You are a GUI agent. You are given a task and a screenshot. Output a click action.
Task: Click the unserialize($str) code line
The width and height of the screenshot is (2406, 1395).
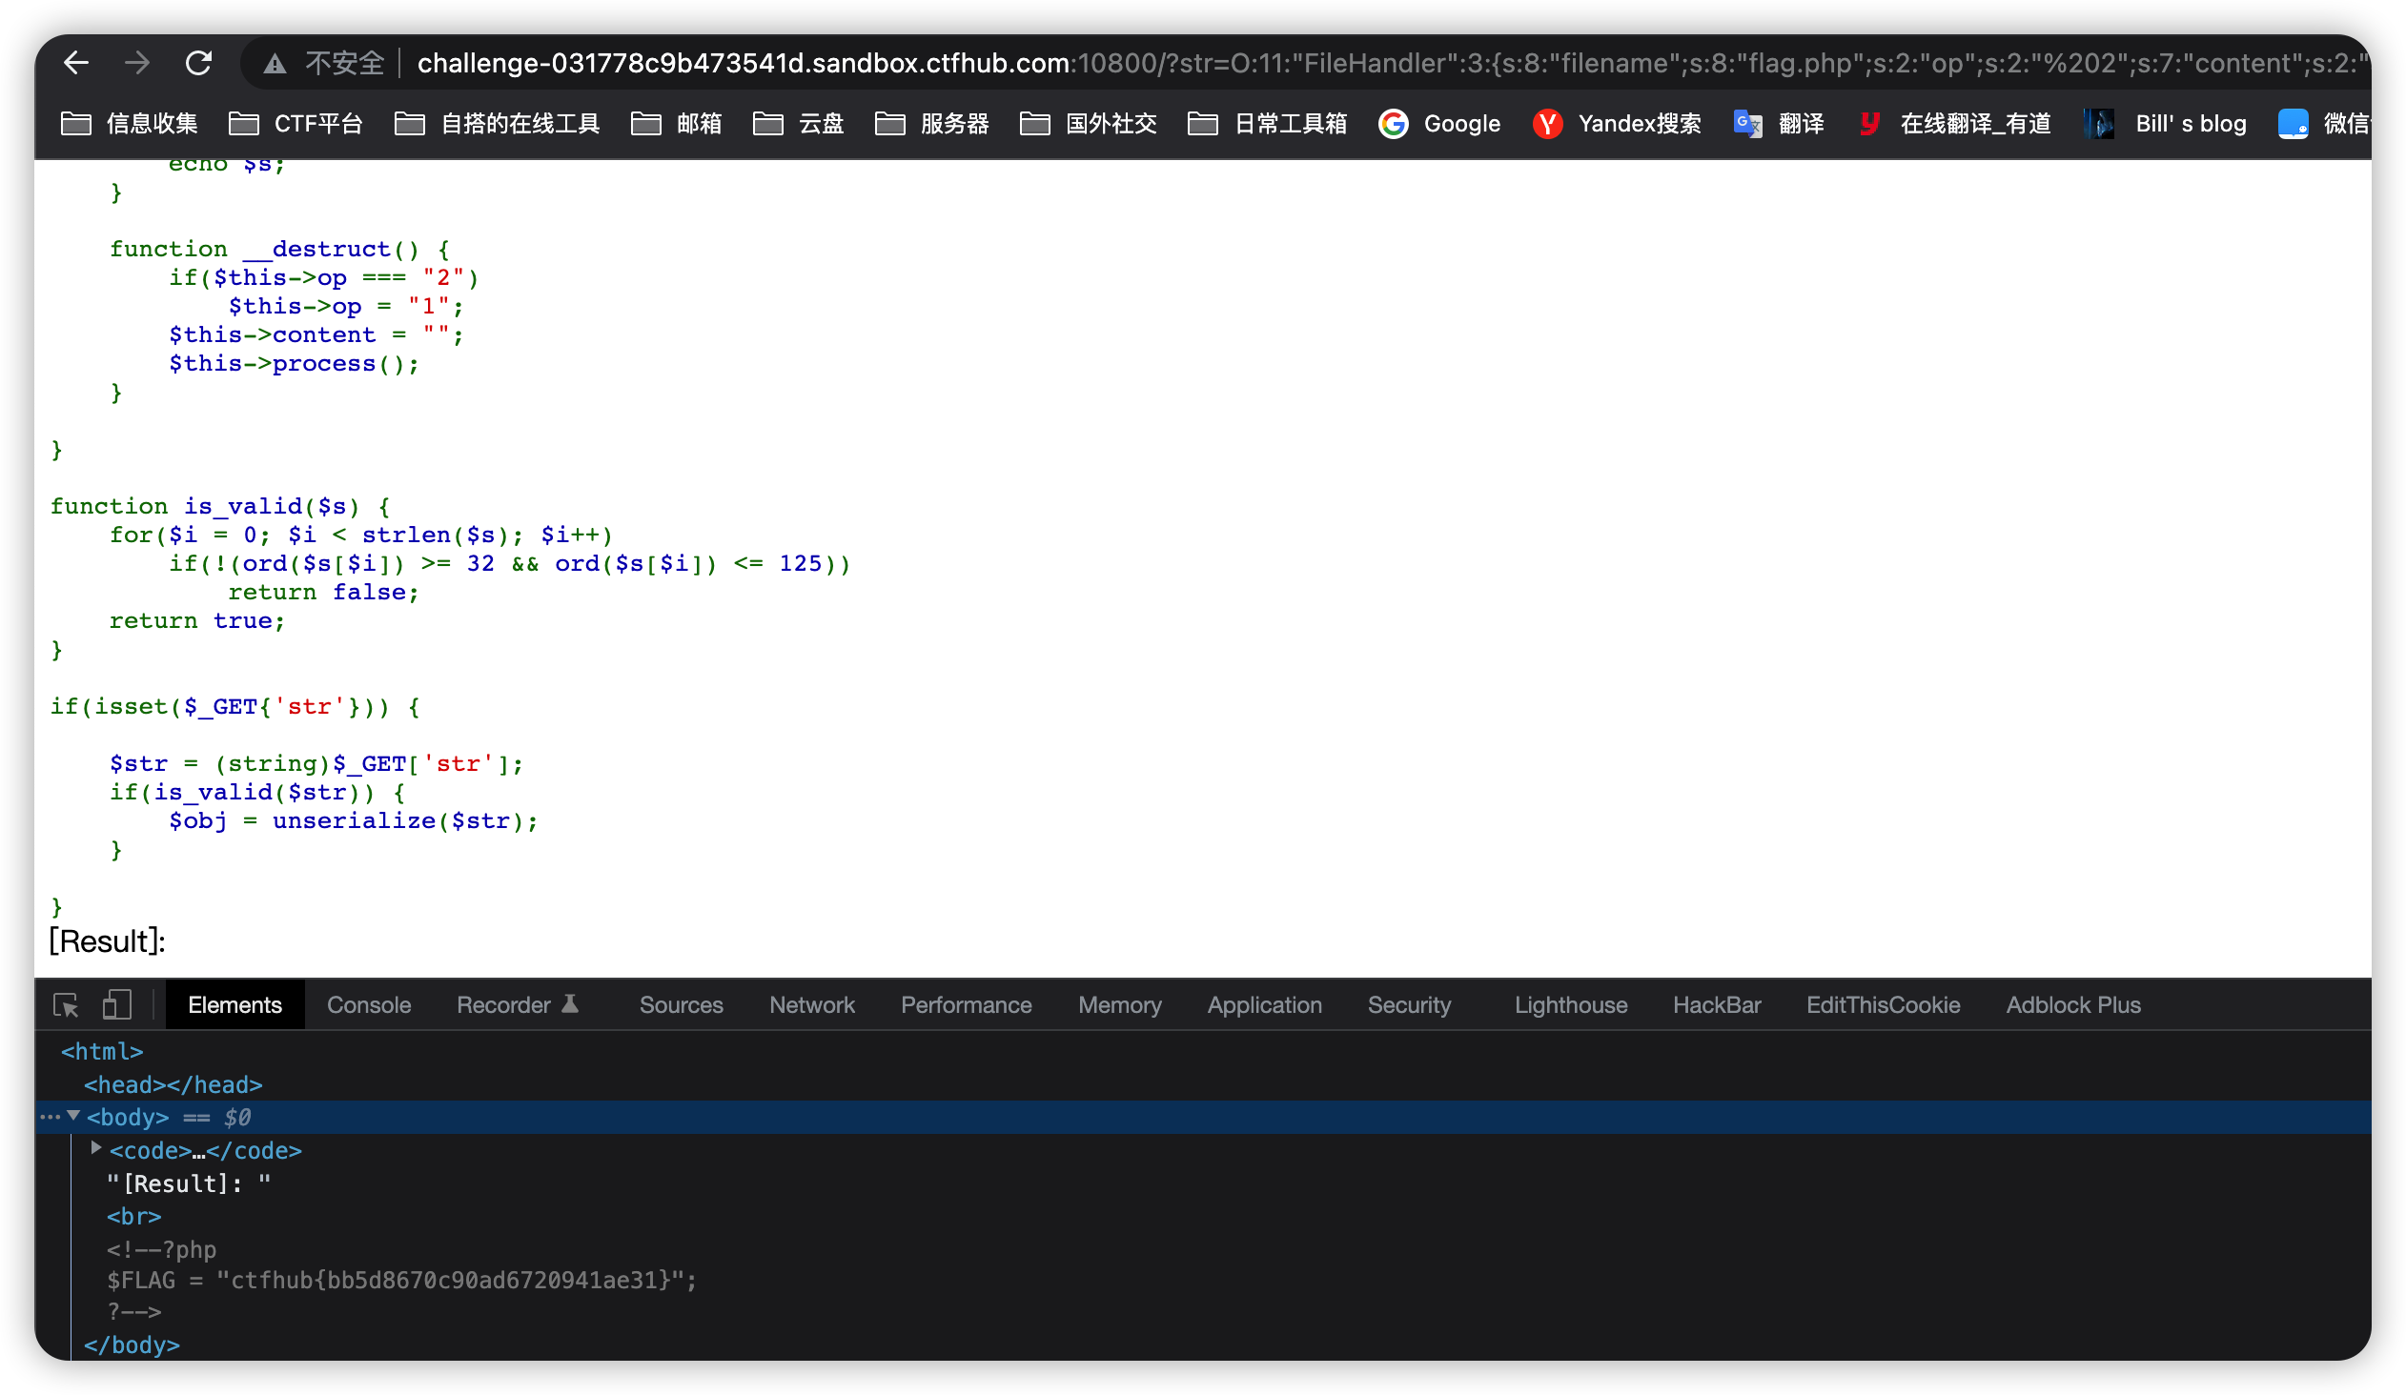tap(354, 820)
